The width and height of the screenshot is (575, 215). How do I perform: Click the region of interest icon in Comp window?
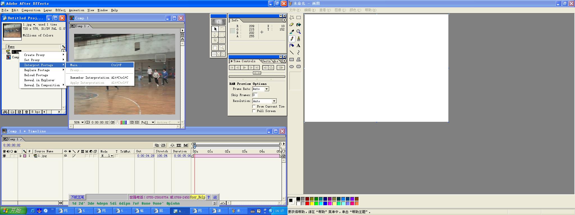132,122
